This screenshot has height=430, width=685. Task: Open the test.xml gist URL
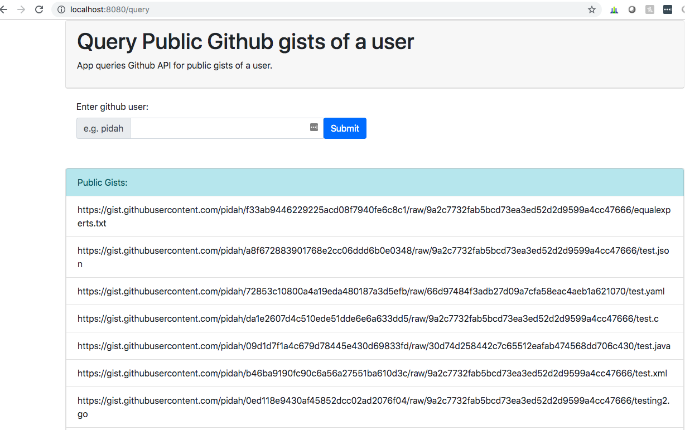[372, 373]
